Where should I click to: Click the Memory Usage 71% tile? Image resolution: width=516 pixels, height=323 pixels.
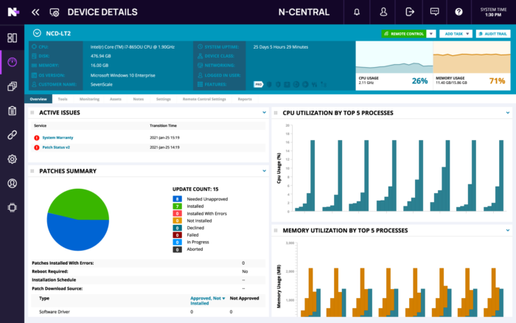pos(472,65)
